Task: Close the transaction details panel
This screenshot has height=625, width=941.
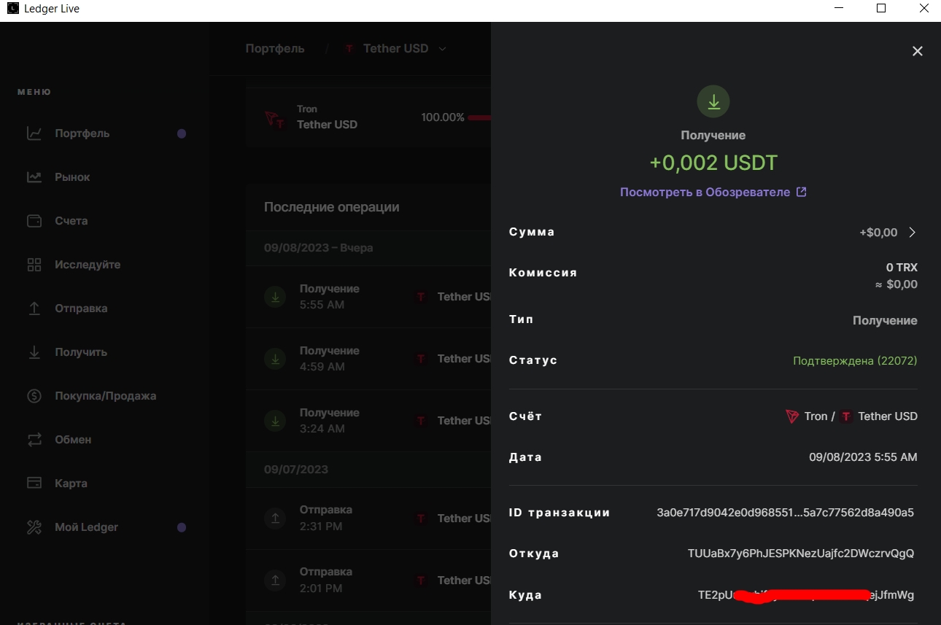Action: (918, 51)
